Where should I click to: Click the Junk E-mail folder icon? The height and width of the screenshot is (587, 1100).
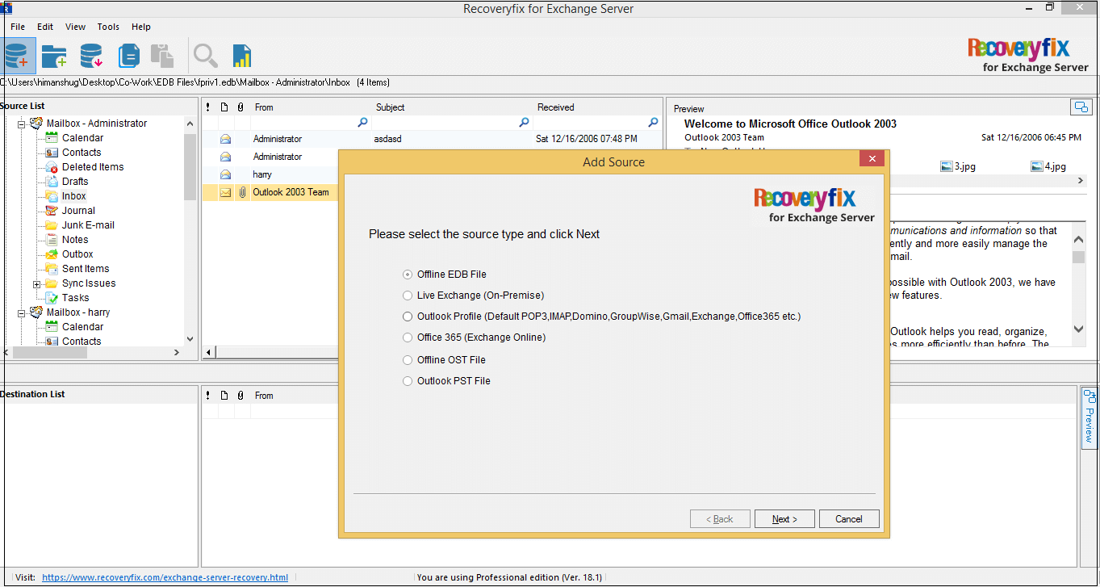[x=52, y=225]
